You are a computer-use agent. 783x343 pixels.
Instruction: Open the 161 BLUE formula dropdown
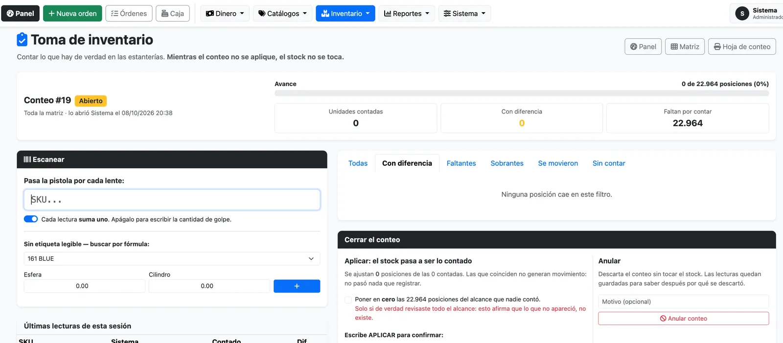(172, 258)
